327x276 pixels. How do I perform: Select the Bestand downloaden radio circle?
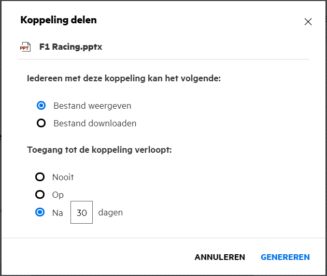[41, 124]
